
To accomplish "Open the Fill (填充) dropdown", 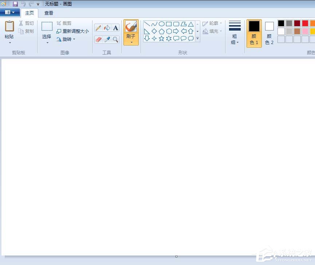I will click(x=212, y=31).
